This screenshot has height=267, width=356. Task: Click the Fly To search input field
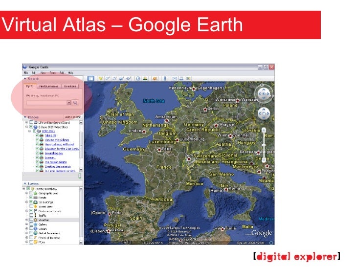(46, 103)
